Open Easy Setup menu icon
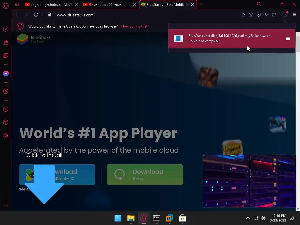Viewport: 300px width, 225px height. [294, 15]
